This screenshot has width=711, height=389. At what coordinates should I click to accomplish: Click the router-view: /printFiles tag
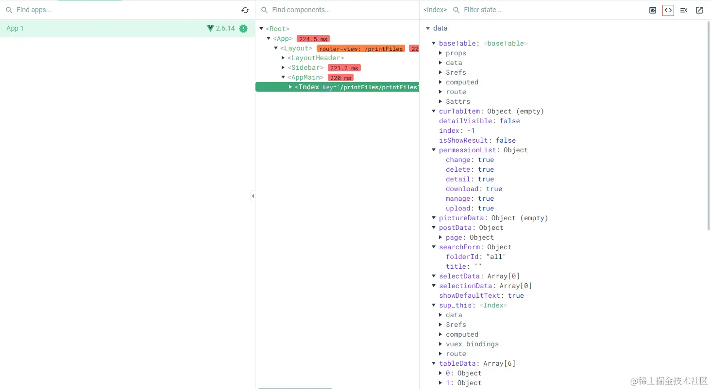360,49
